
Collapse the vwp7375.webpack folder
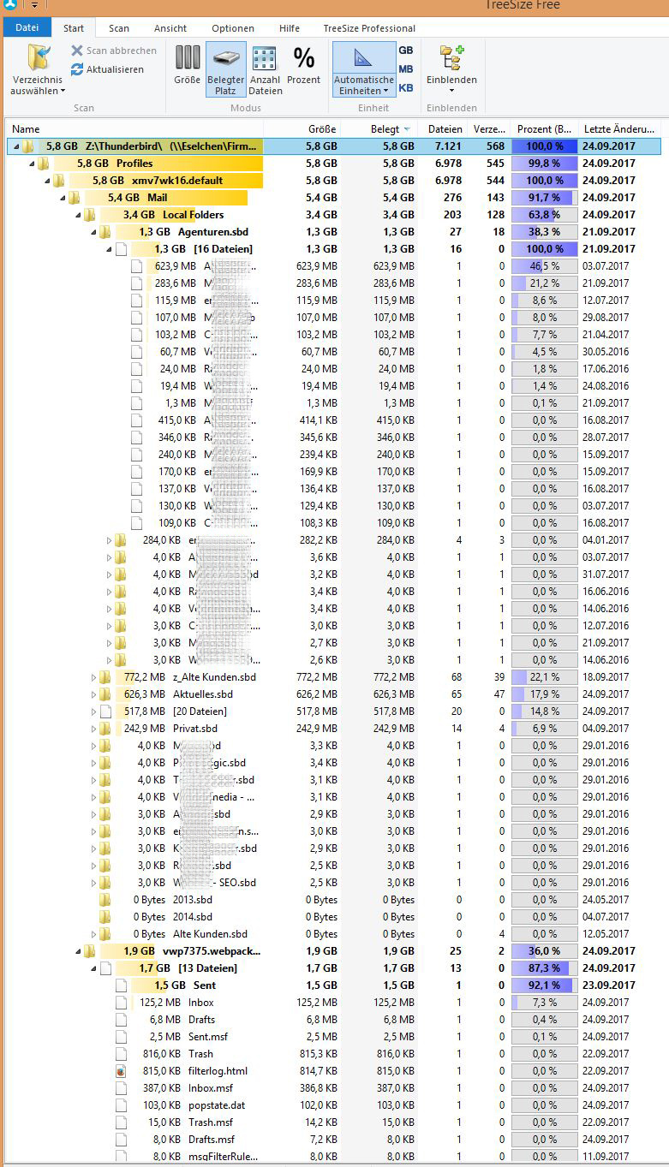point(78,951)
